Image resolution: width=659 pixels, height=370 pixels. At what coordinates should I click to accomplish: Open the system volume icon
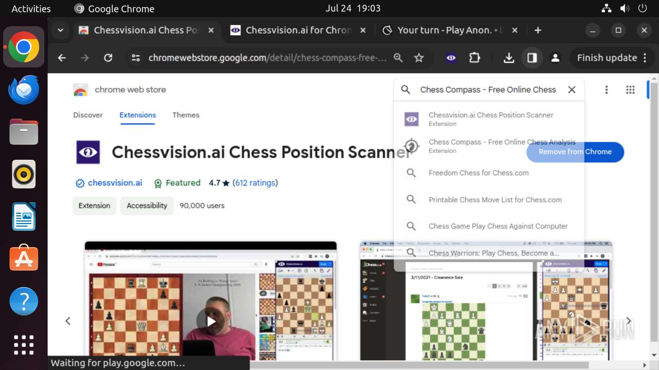625,8
